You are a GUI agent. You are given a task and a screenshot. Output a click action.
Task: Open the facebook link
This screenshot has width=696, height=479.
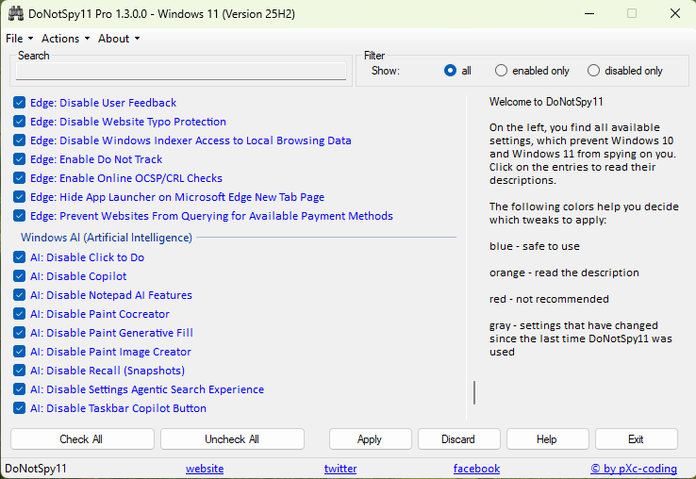tap(476, 469)
